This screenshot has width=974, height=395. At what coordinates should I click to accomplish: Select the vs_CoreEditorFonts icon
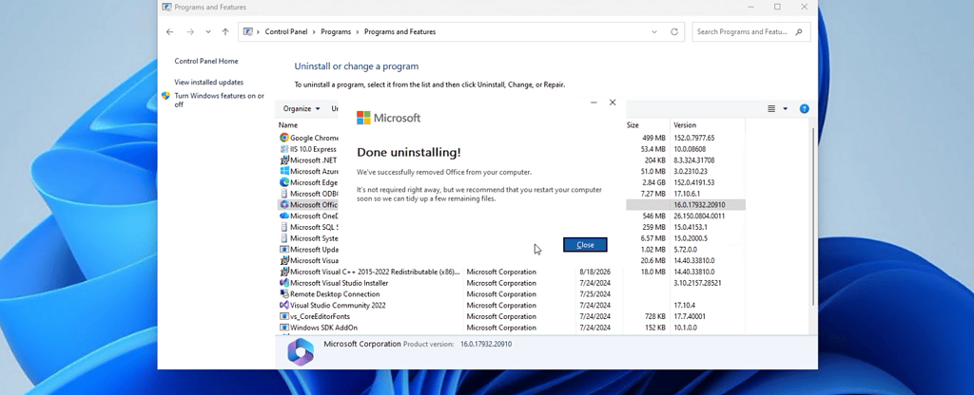coord(283,316)
